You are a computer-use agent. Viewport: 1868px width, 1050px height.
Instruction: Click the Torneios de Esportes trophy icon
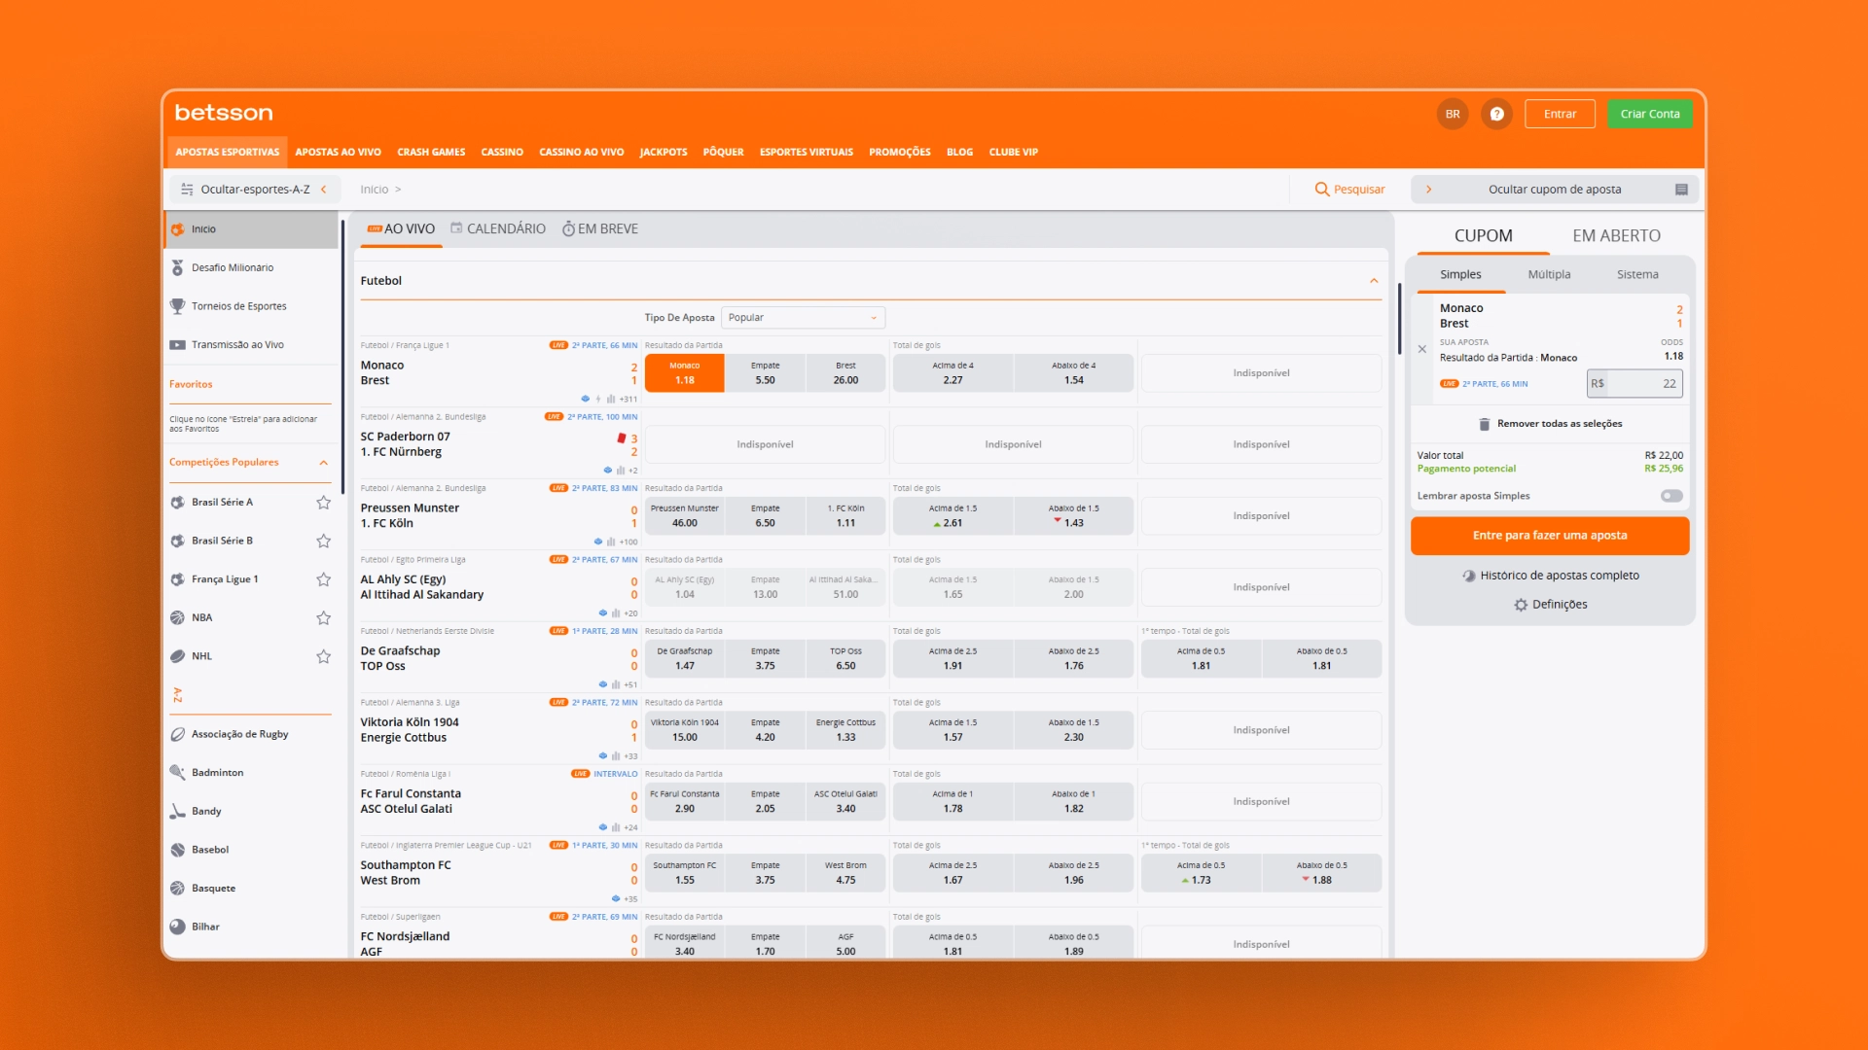click(x=177, y=306)
